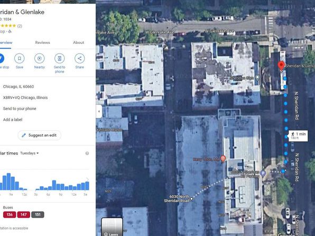Click the Share icon
This screenshot has height=236, width=315.
pyautogui.click(x=80, y=58)
